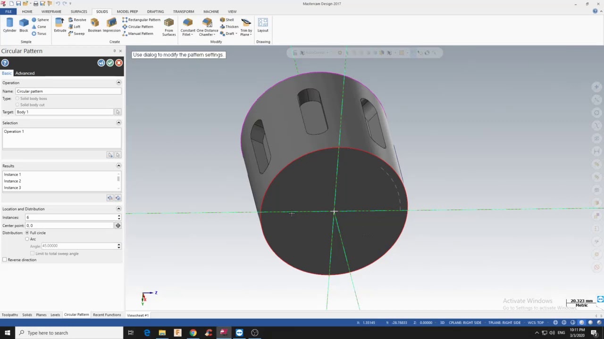Click the Center point input field

[x=69, y=226]
